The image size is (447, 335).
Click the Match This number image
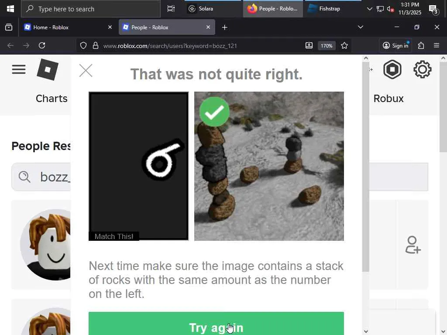point(138,166)
